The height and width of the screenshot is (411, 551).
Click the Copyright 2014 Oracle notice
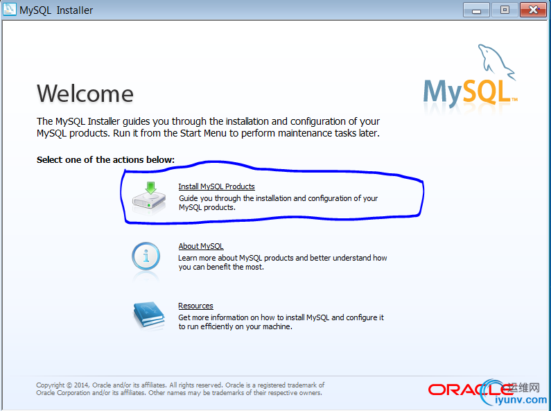[x=180, y=389]
